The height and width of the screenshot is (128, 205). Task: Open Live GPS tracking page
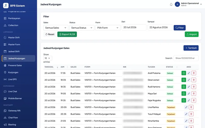pyautogui.click(x=18, y=79)
